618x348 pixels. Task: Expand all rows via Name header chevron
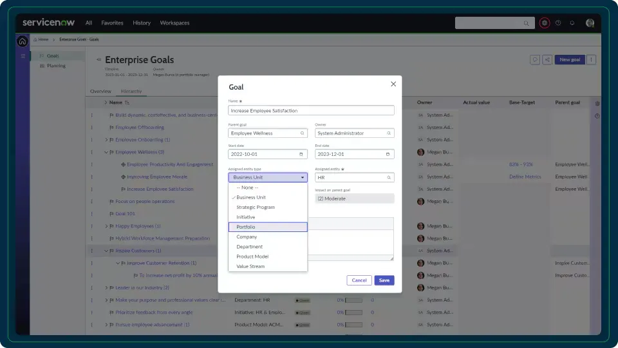[106, 102]
